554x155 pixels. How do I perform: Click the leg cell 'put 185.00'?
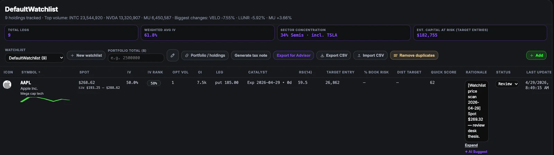[x=227, y=83]
